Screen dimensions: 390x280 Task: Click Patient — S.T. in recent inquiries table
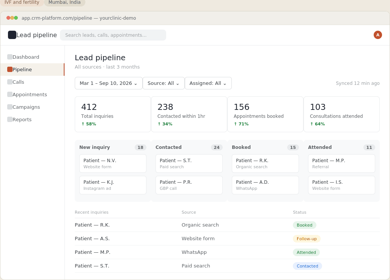click(x=92, y=266)
